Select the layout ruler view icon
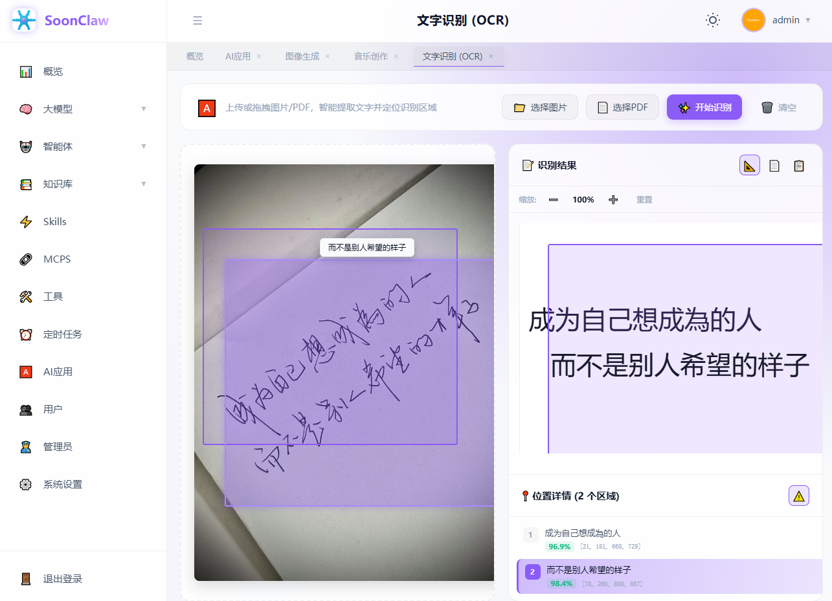The height and width of the screenshot is (601, 832). coord(750,166)
